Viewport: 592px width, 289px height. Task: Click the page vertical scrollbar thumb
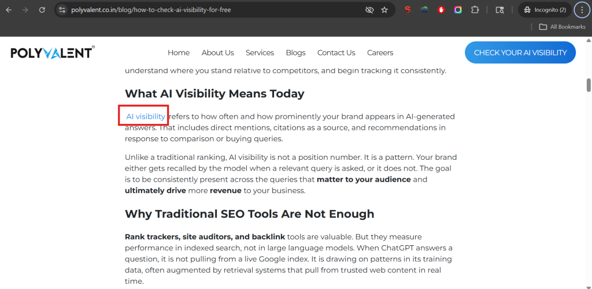tap(589, 85)
